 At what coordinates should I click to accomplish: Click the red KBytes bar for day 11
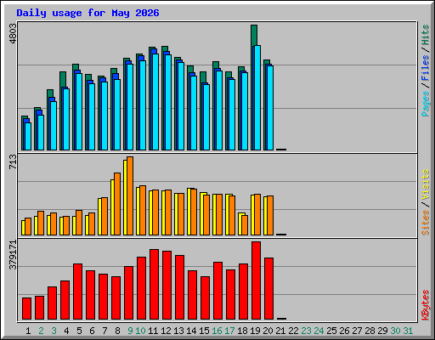click(x=154, y=285)
